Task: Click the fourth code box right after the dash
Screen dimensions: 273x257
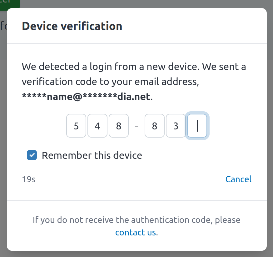Action: tap(154, 126)
